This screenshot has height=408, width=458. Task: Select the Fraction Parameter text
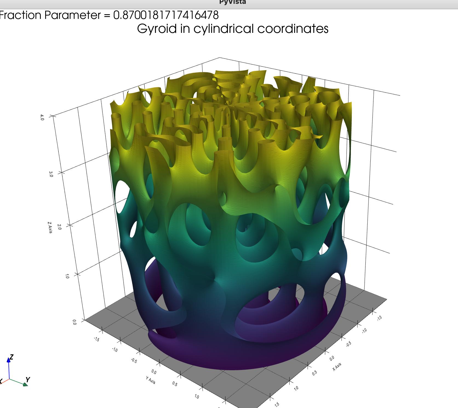pos(110,16)
